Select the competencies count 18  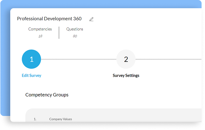[x=40, y=36]
